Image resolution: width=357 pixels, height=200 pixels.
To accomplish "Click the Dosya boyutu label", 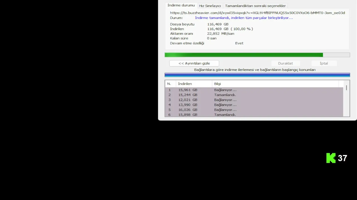I will [182, 24].
